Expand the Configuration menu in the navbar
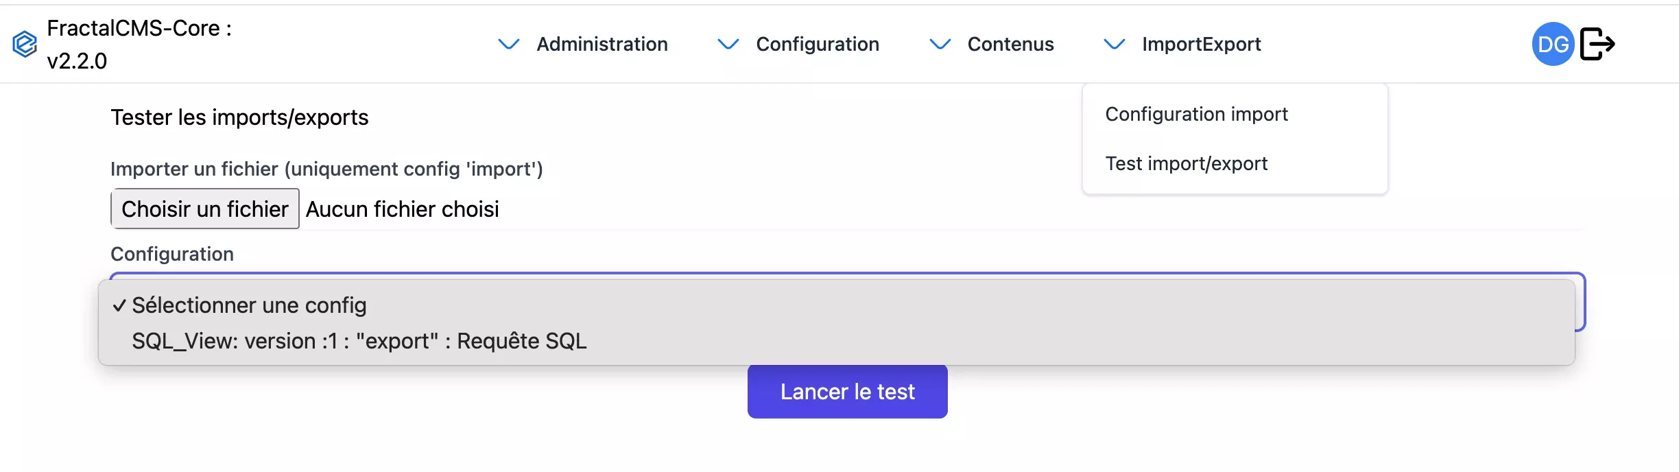 pyautogui.click(x=817, y=44)
